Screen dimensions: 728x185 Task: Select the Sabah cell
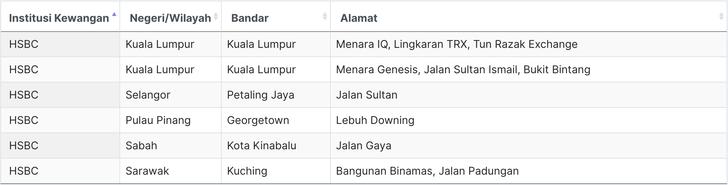141,146
